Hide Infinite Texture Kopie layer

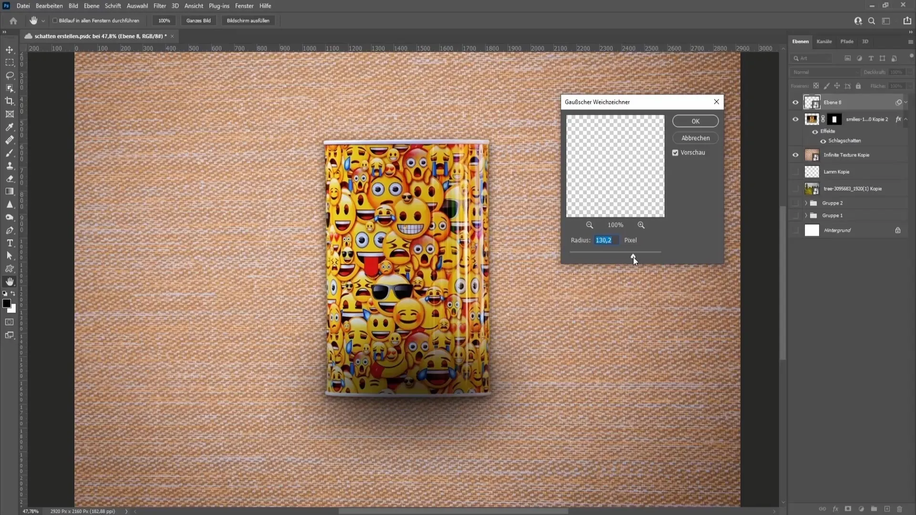795,155
